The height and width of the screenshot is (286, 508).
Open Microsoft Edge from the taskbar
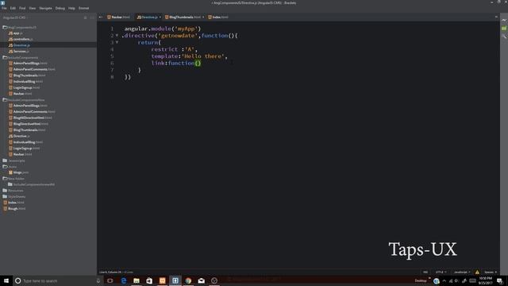tap(124, 280)
